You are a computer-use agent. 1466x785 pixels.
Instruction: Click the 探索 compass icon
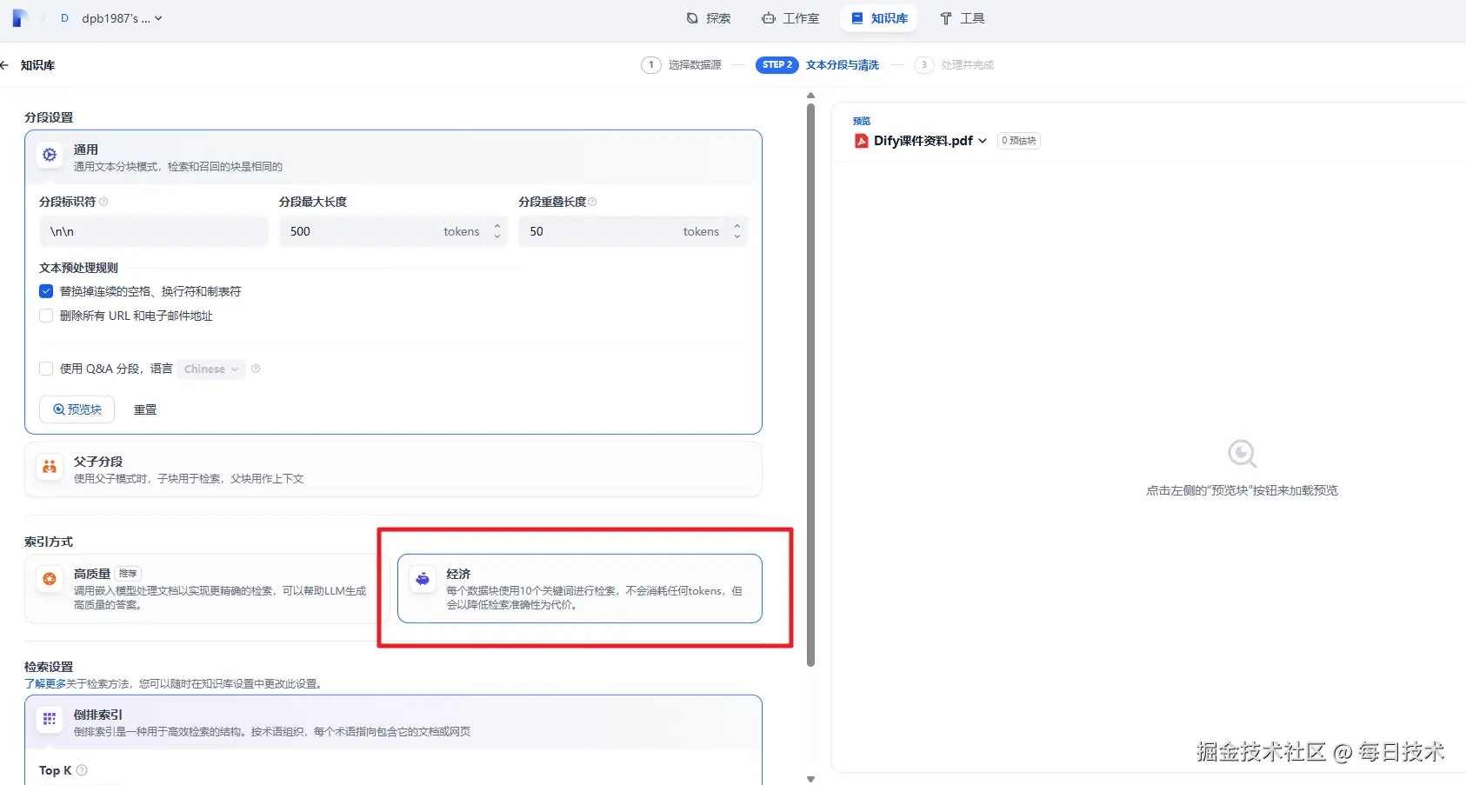(692, 18)
